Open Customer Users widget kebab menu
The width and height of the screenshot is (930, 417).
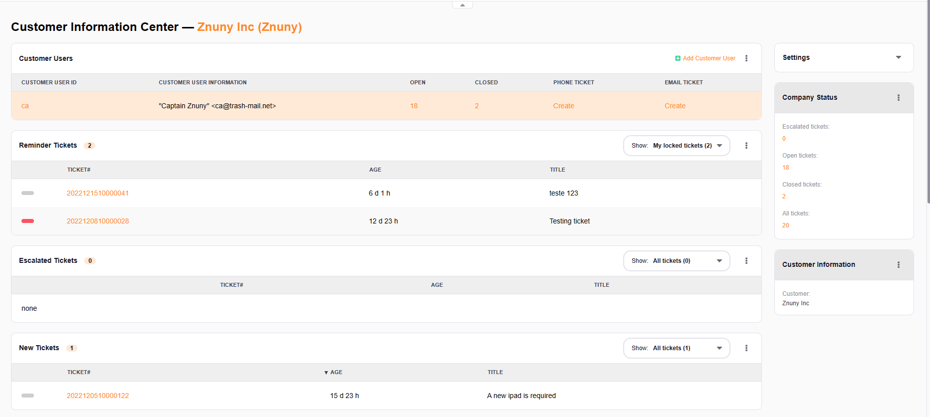[x=746, y=58]
